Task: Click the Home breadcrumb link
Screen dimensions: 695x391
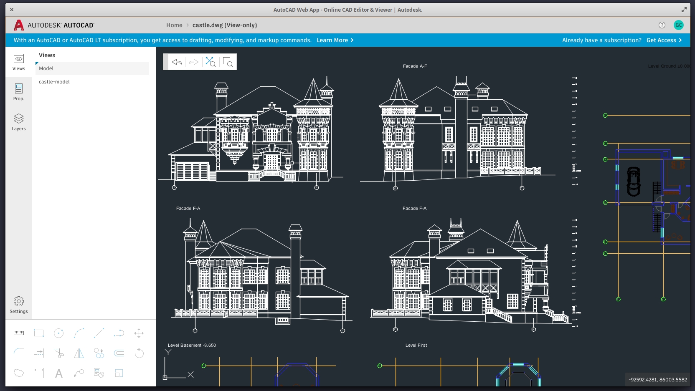Action: point(174,25)
